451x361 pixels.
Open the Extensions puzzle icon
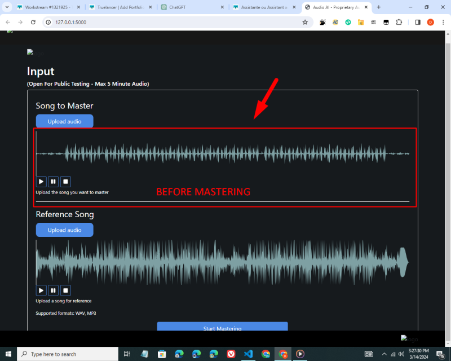tap(399, 22)
